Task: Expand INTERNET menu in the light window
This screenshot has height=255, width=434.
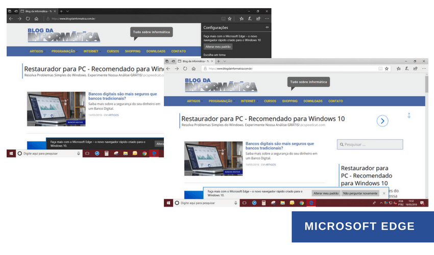Action: [x=249, y=101]
